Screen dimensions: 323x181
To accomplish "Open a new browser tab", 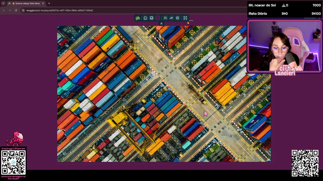I will point(49,3).
